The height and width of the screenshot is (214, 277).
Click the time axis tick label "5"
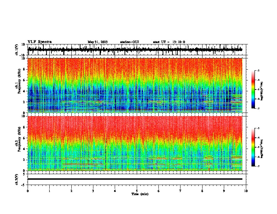click(137, 191)
